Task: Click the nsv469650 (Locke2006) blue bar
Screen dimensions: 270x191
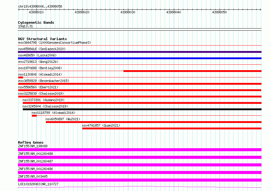Action: (x=140, y=58)
